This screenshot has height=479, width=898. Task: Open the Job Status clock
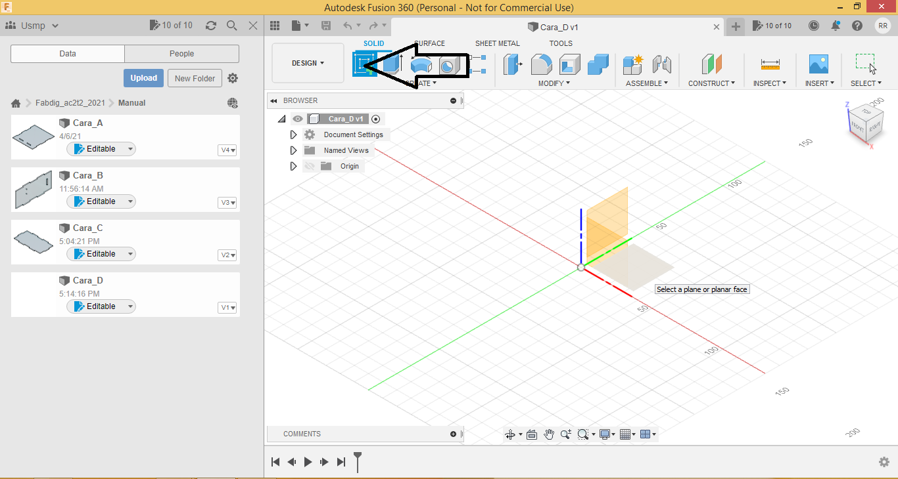point(814,26)
